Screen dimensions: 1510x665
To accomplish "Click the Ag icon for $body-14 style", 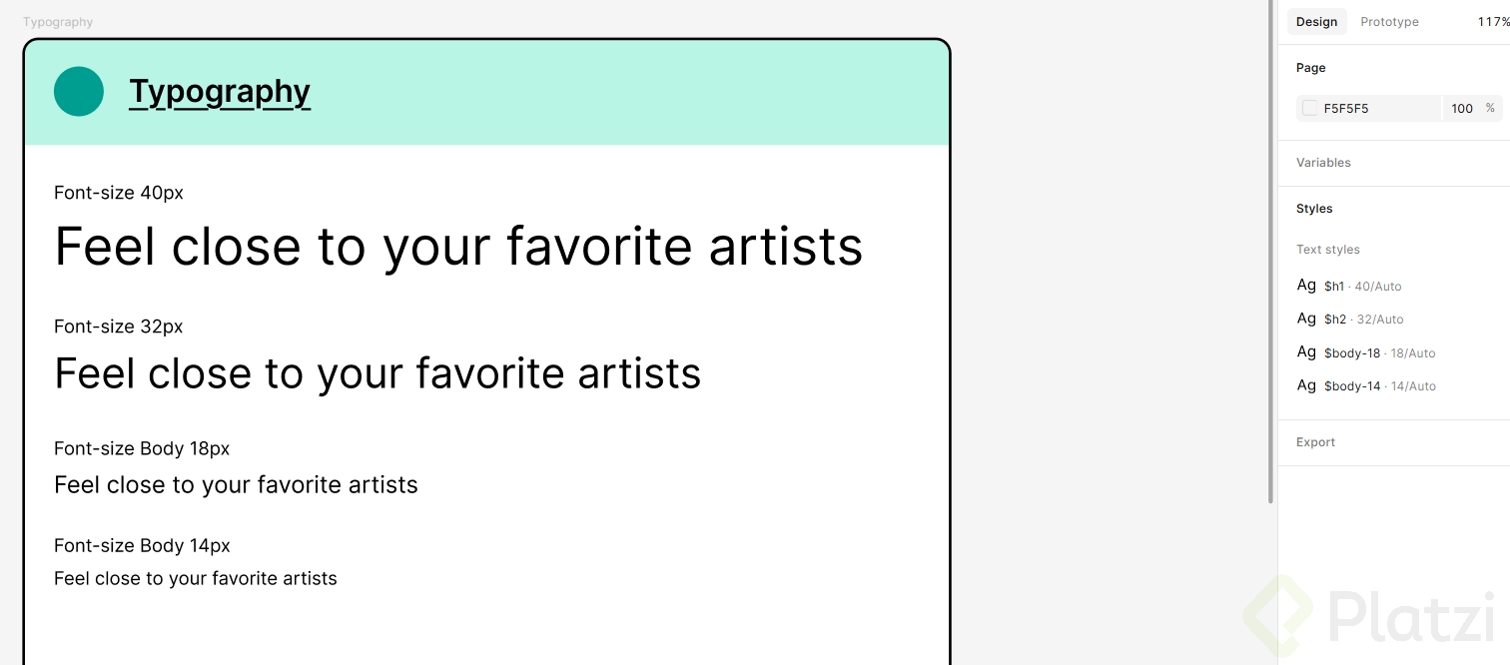I will pyautogui.click(x=1306, y=385).
